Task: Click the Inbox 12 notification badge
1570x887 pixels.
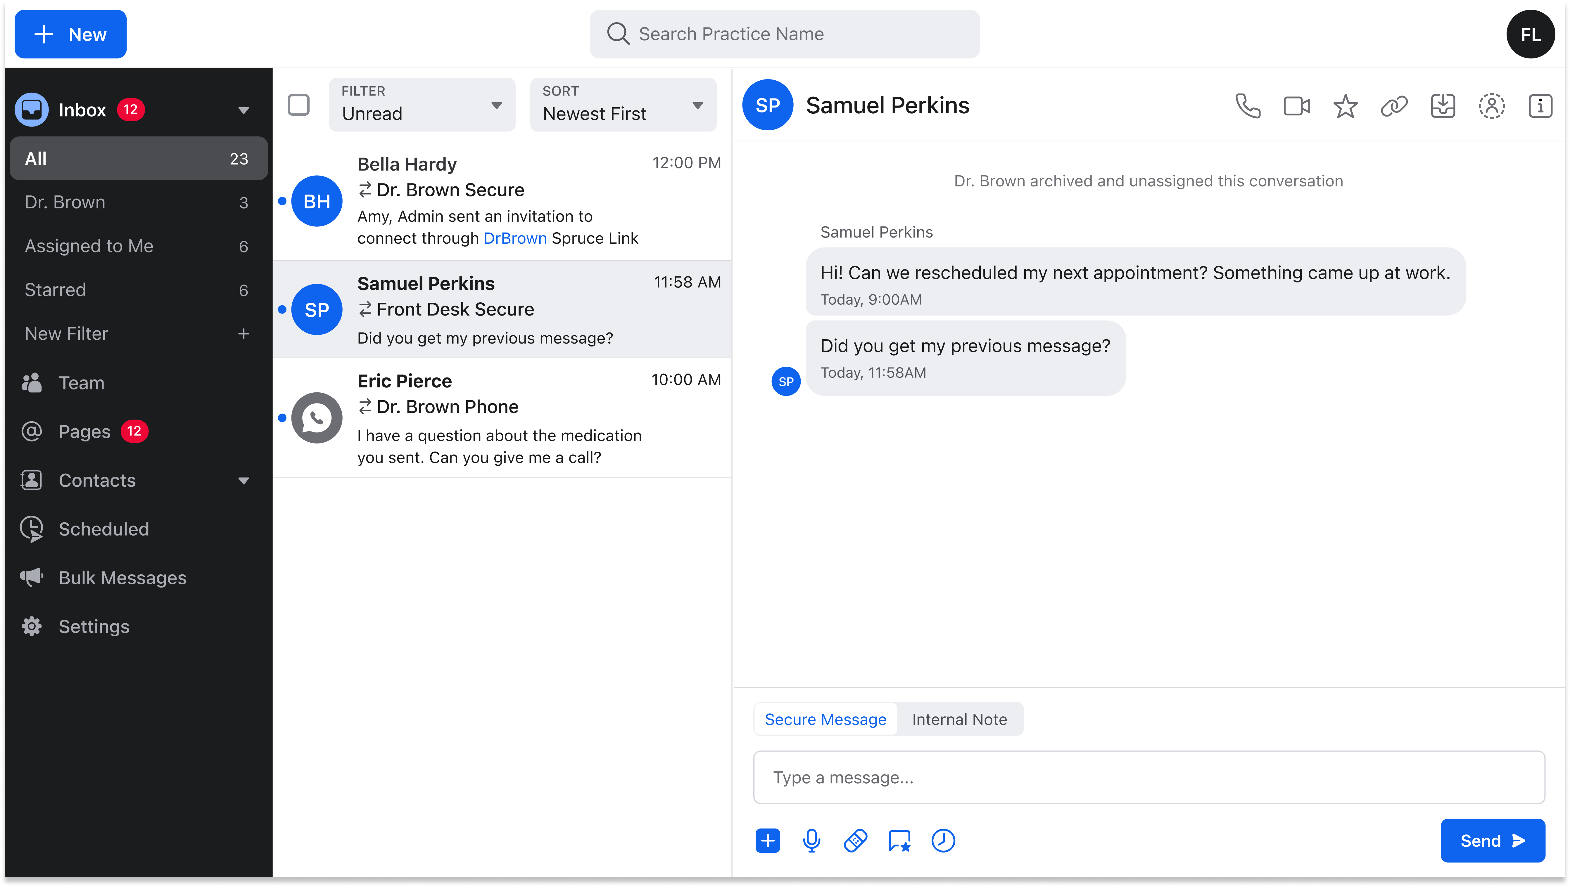Action: click(x=130, y=110)
